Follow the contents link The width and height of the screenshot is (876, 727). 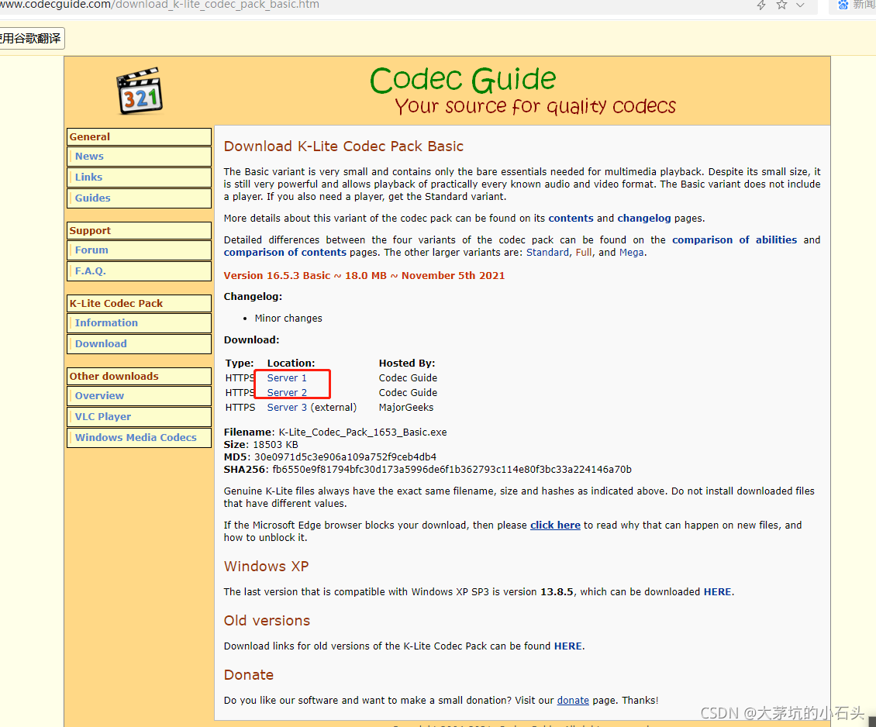coord(571,219)
